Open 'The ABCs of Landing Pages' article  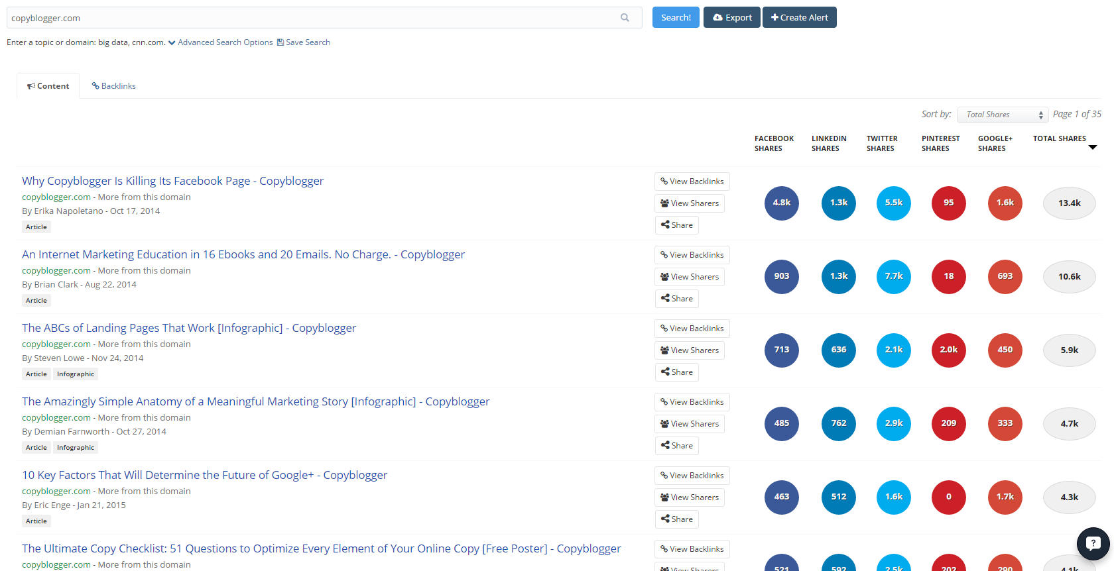(x=189, y=328)
